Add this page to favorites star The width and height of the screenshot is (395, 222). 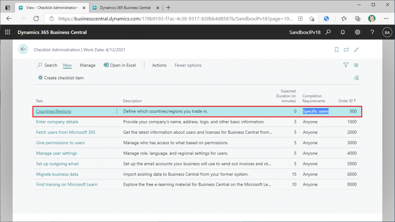tap(312, 18)
